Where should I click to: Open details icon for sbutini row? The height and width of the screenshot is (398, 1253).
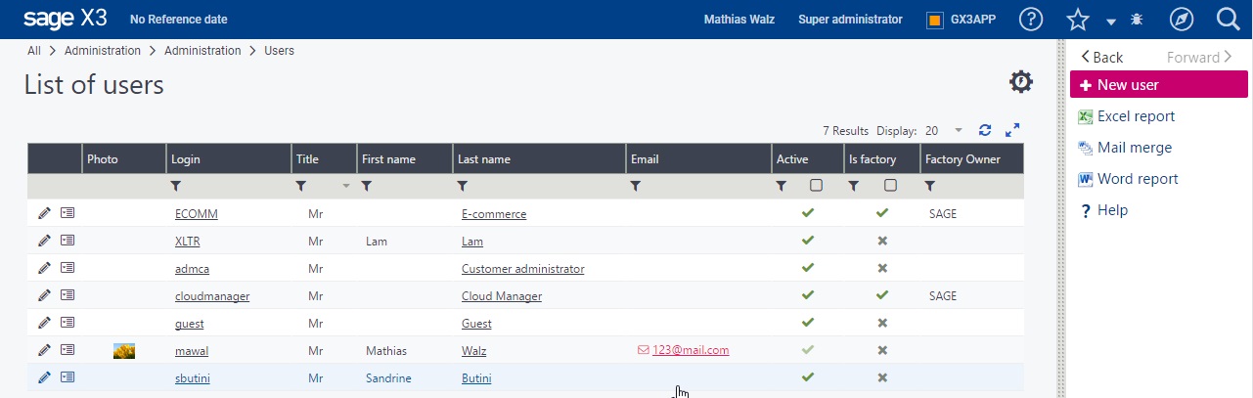coord(67,377)
